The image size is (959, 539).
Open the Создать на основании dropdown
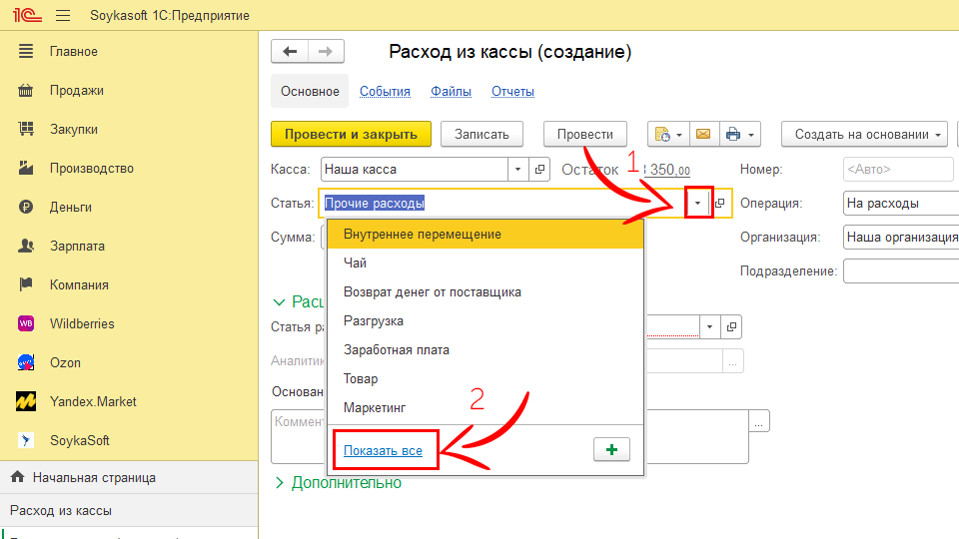[x=867, y=134]
